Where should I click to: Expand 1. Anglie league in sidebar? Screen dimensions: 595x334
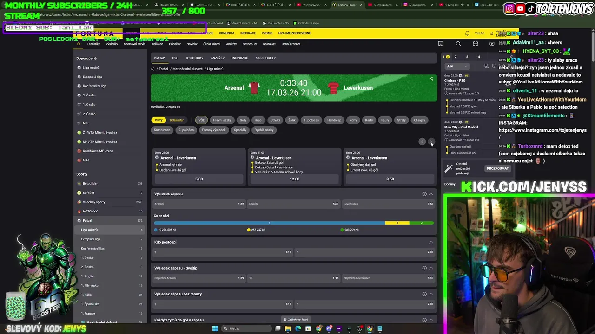[x=111, y=276]
